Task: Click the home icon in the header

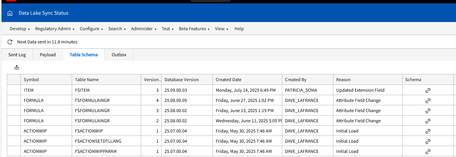Action: click(x=10, y=13)
